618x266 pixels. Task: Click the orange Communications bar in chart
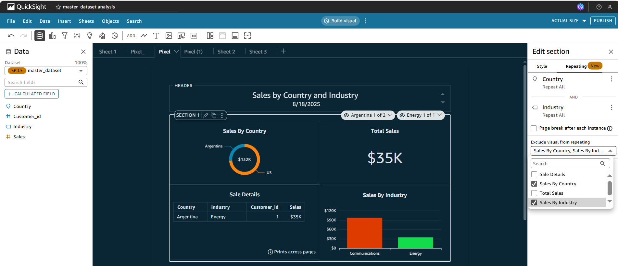click(x=364, y=233)
